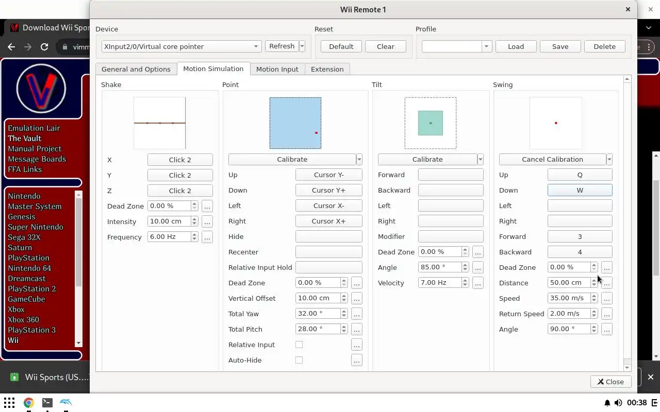Adjust the Shake Frequency spinner arrows
The width and height of the screenshot is (660, 412).
[x=194, y=237]
